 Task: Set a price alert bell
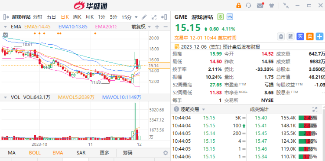[x=281, y=37]
